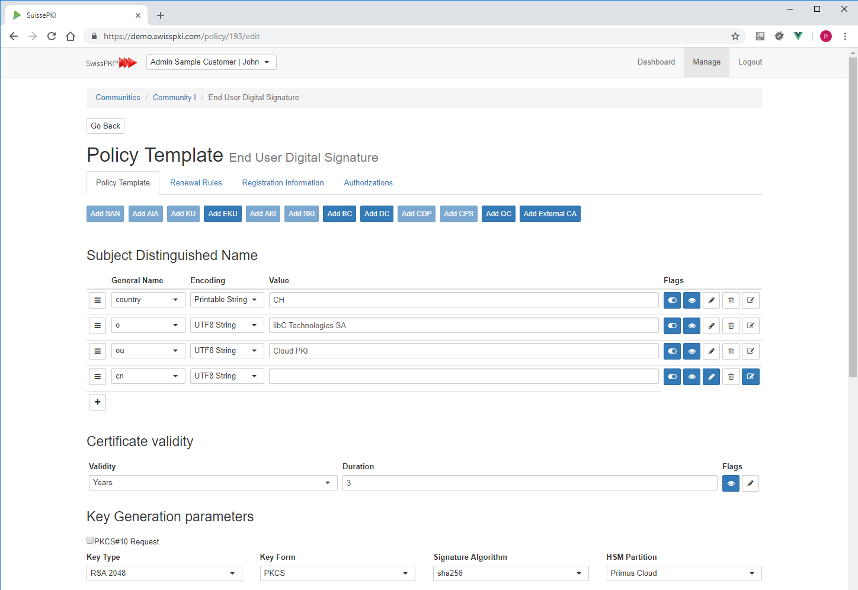Click the drag handle for ou row
The width and height of the screenshot is (858, 590).
(x=98, y=351)
